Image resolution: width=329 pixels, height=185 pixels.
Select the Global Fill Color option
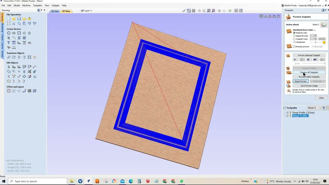(294, 36)
